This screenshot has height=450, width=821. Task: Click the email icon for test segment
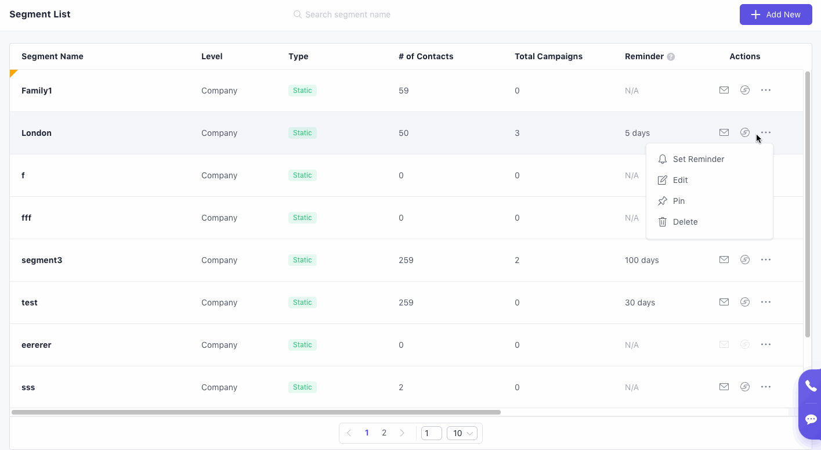pyautogui.click(x=724, y=302)
